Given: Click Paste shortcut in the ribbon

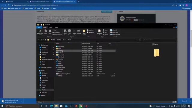Looking at the screenshot, I should pos(57,34).
